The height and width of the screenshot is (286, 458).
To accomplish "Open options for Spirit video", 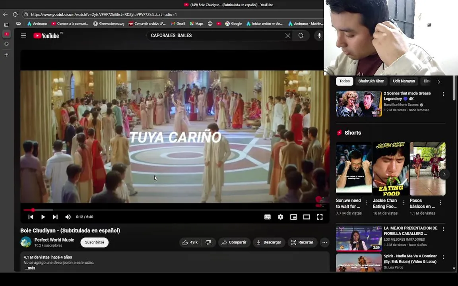I will (x=443, y=257).
